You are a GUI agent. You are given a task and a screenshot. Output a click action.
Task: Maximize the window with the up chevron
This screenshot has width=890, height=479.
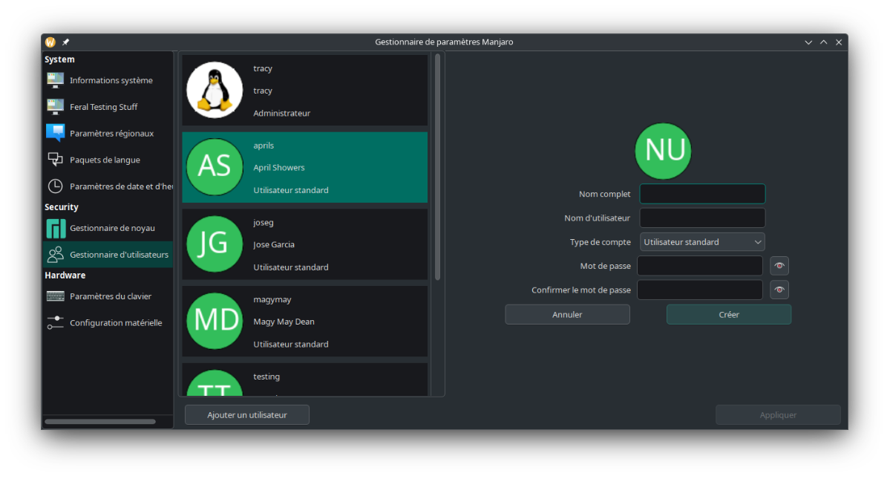[824, 42]
